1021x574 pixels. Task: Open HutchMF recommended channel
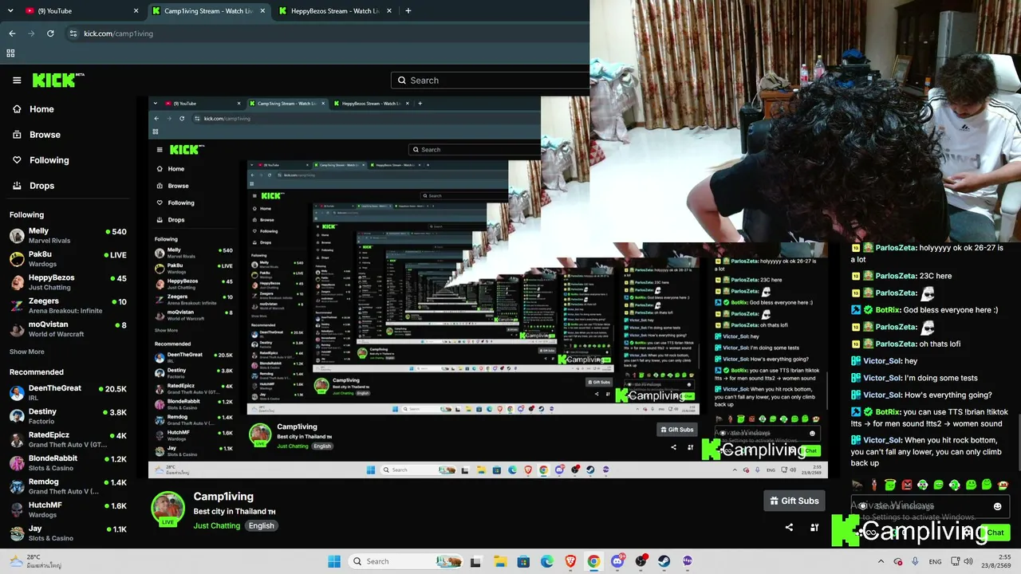tap(68, 510)
